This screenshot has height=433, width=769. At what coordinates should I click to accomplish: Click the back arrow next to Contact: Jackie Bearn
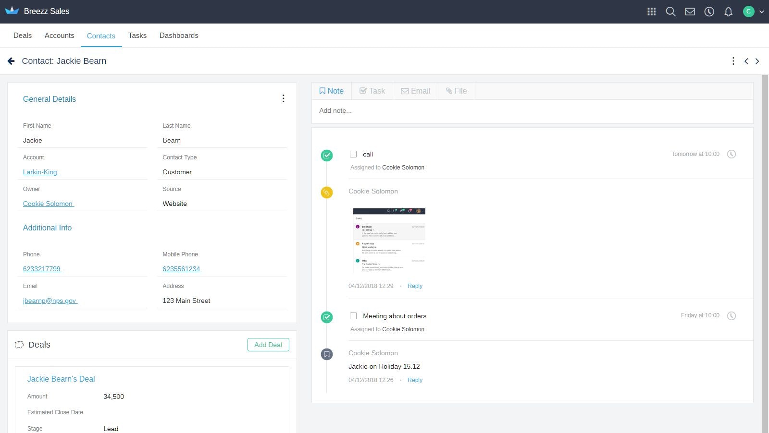coord(11,60)
